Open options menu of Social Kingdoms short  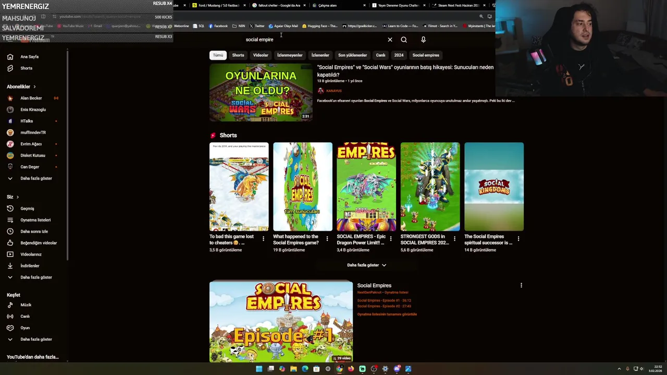click(x=518, y=239)
